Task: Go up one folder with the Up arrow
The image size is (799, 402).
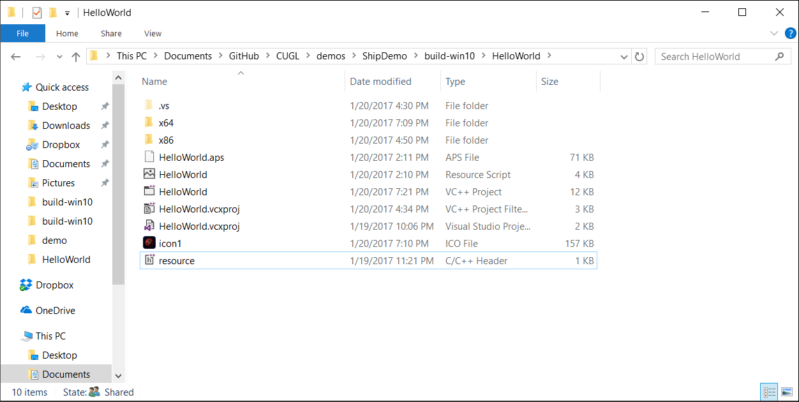Action: click(x=76, y=56)
